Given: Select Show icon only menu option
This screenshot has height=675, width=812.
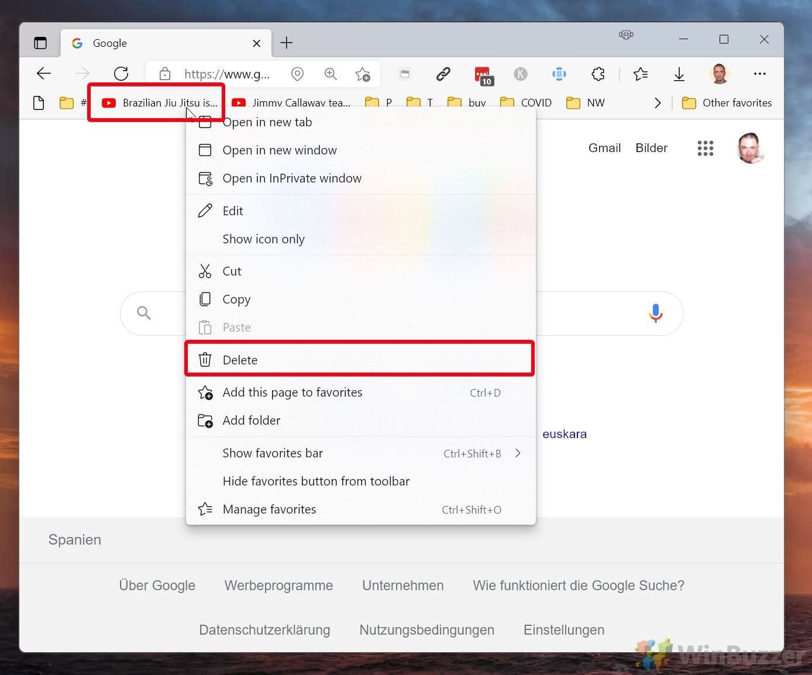Looking at the screenshot, I should (263, 239).
